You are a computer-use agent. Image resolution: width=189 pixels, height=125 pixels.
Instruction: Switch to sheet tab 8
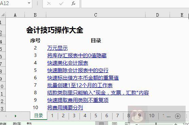tap(128, 116)
